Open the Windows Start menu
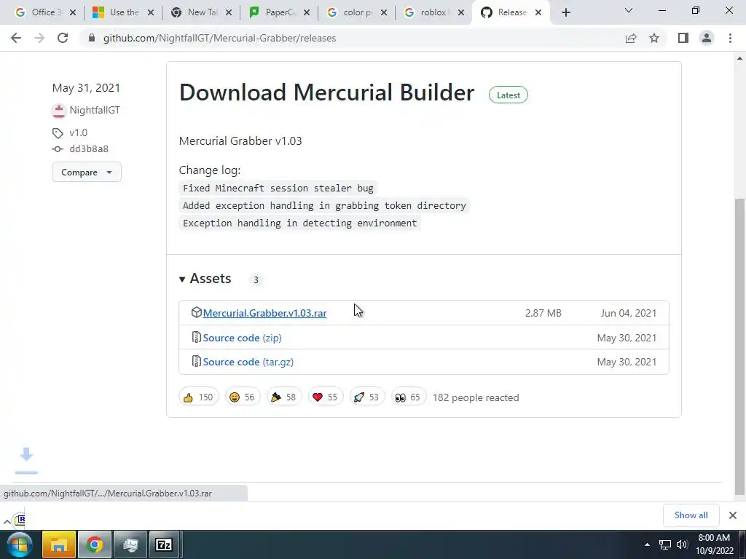The width and height of the screenshot is (746, 559). tap(19, 544)
